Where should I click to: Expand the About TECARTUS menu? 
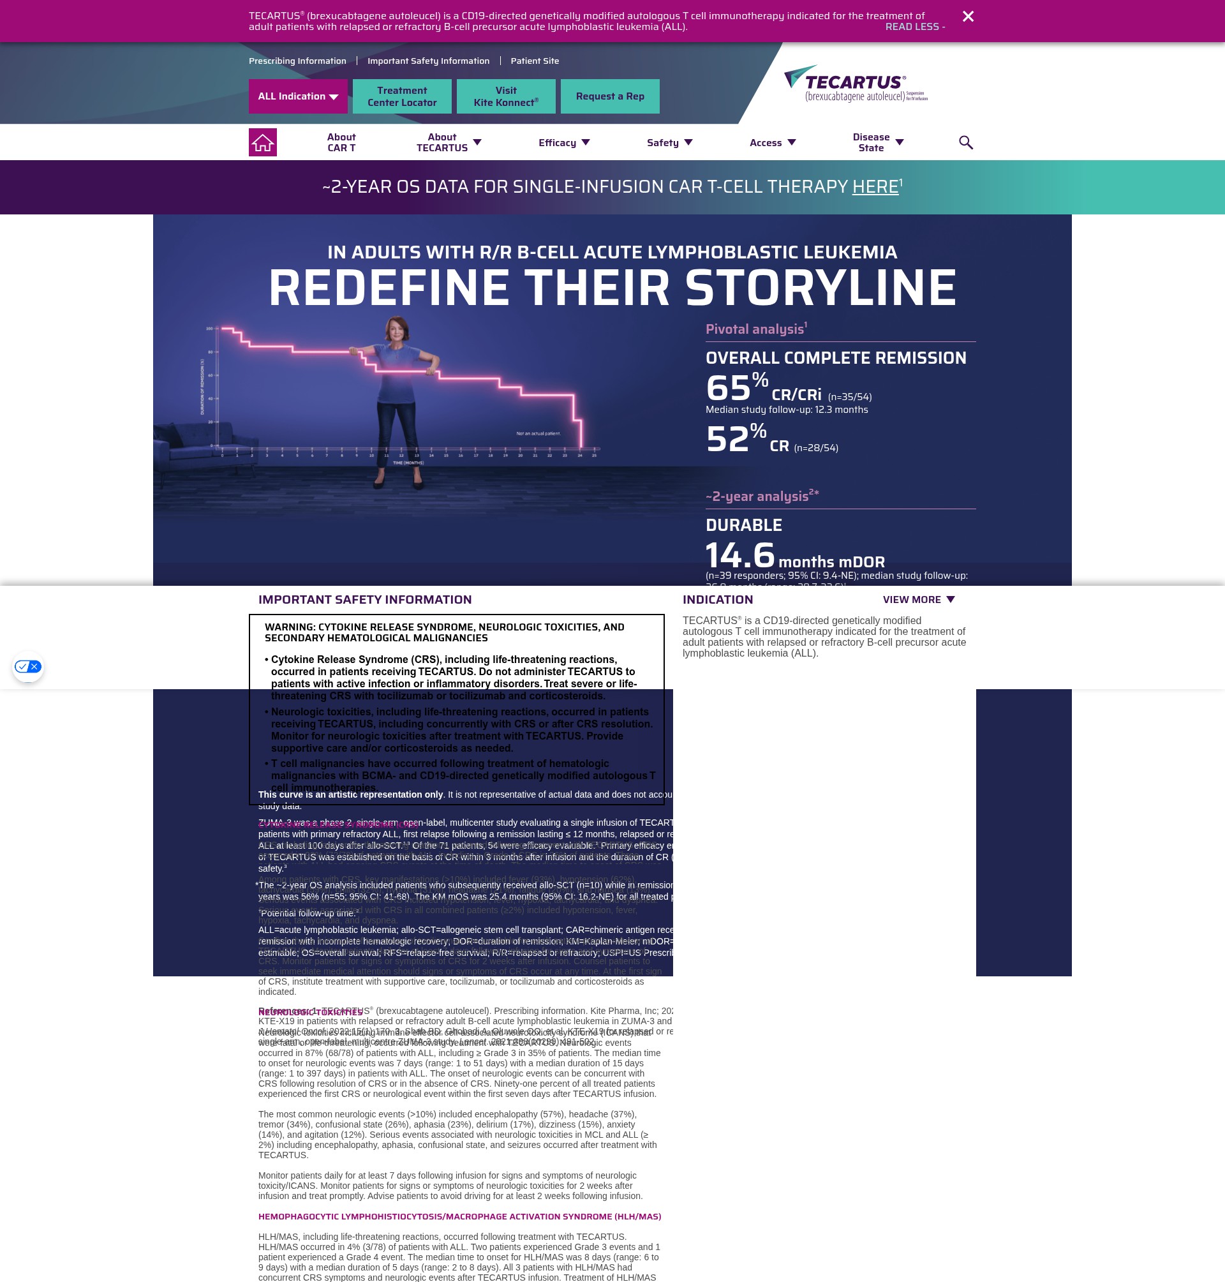[x=449, y=142]
